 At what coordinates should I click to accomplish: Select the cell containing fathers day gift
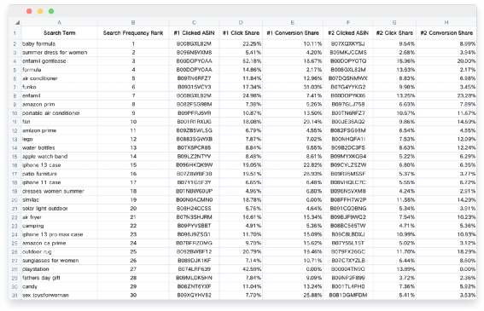coord(59,278)
